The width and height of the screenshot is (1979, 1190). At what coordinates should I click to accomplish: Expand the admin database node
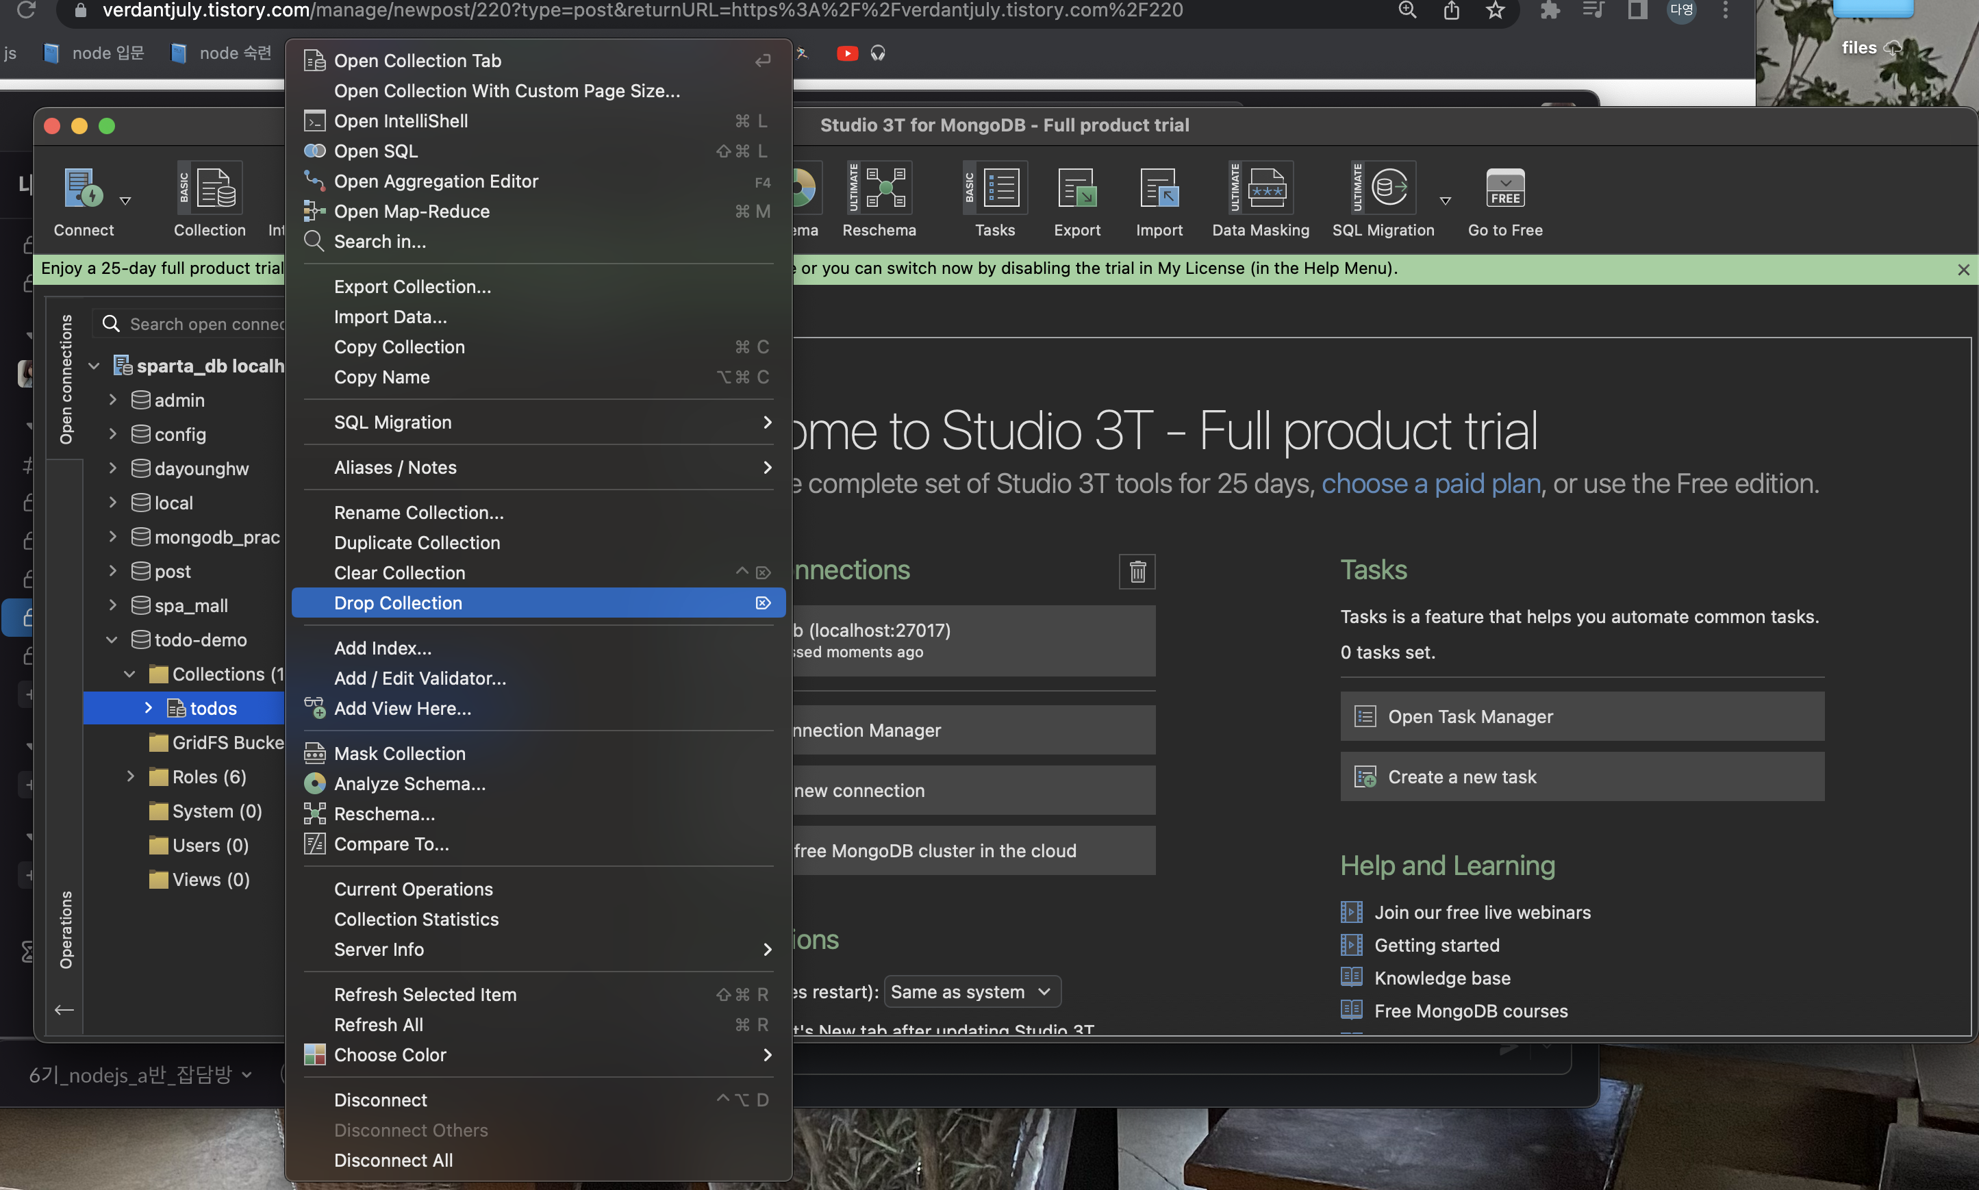coord(112,399)
